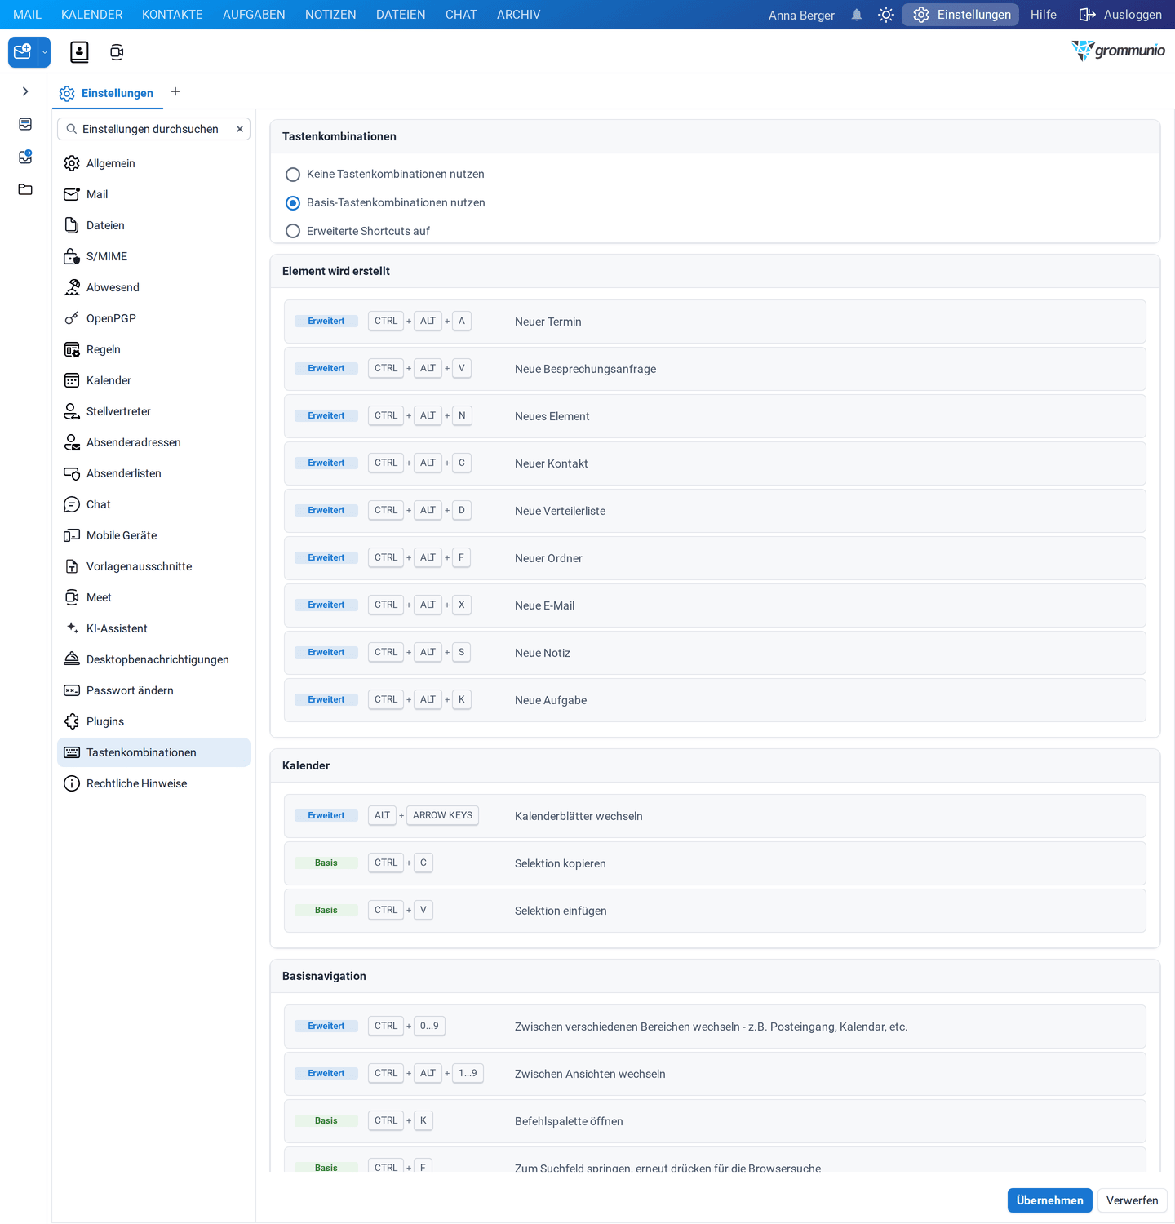The width and height of the screenshot is (1175, 1224).
Task: Click the Ausloggen button
Action: pyautogui.click(x=1120, y=15)
